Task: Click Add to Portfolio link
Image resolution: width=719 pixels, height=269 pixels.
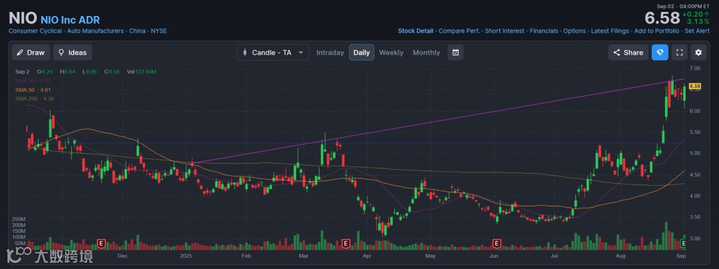Action: click(656, 31)
